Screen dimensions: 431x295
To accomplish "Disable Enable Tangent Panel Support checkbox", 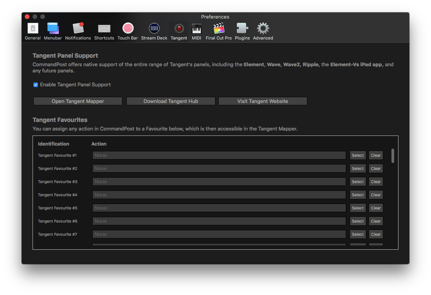I will (x=36, y=85).
